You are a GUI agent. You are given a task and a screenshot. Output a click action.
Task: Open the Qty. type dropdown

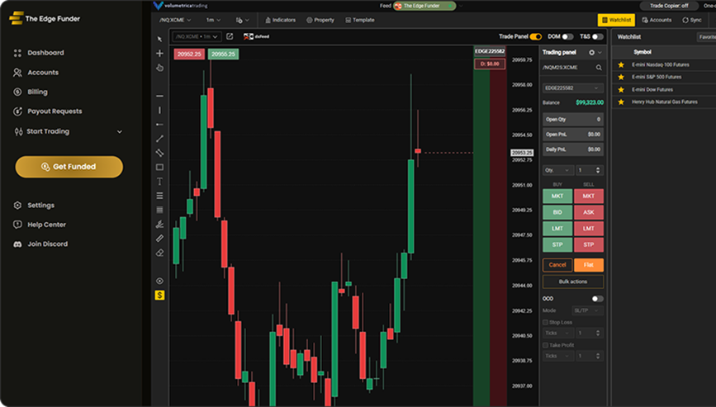(x=557, y=170)
